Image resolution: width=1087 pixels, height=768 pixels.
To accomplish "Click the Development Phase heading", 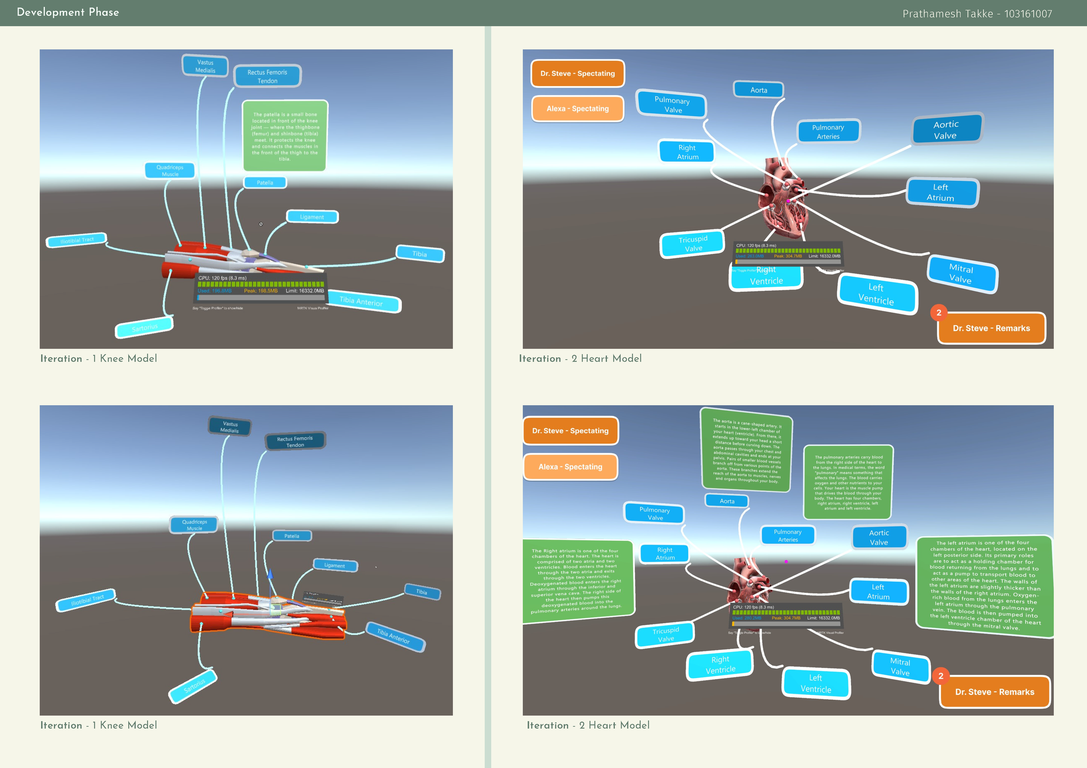I will (68, 12).
